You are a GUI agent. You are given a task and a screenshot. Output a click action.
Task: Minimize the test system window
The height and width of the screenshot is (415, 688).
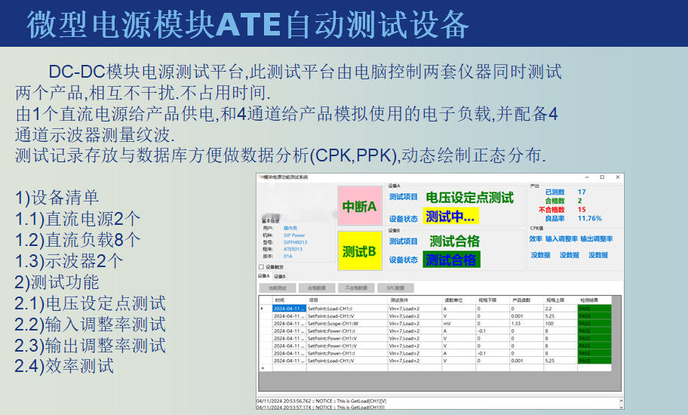click(585, 177)
